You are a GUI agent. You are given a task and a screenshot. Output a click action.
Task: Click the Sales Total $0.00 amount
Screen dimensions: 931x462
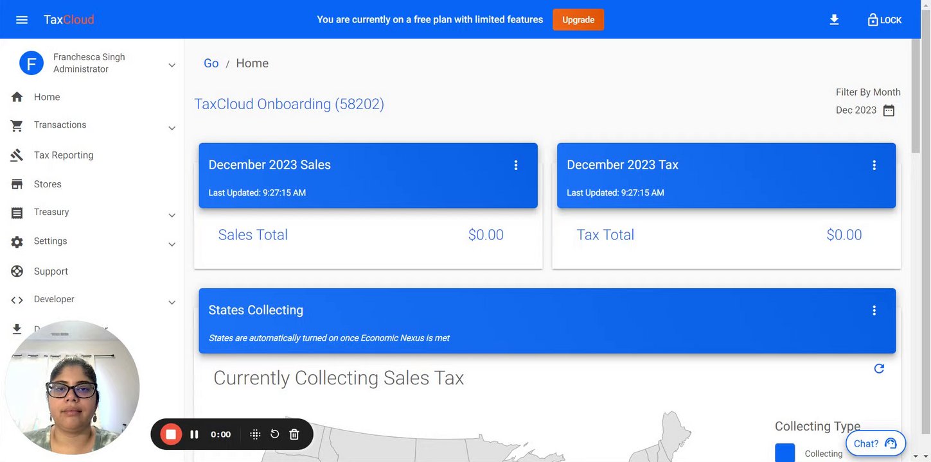[x=486, y=235]
